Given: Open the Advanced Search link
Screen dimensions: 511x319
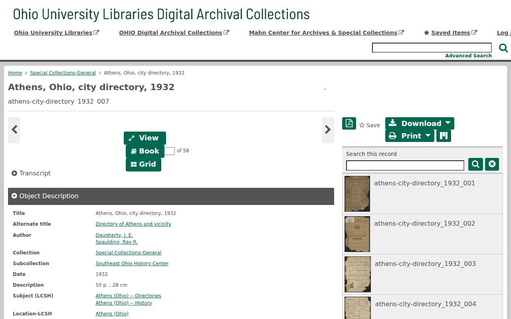Looking at the screenshot, I should coord(468,56).
